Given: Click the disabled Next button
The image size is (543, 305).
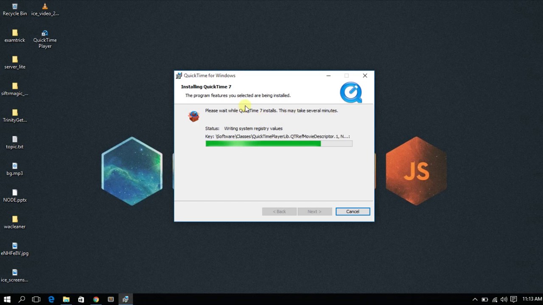Looking at the screenshot, I should 314,211.
